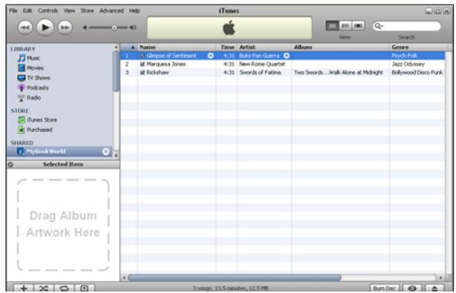The width and height of the screenshot is (456, 293).
Task: Click the album artwork drop area
Action: (63, 225)
